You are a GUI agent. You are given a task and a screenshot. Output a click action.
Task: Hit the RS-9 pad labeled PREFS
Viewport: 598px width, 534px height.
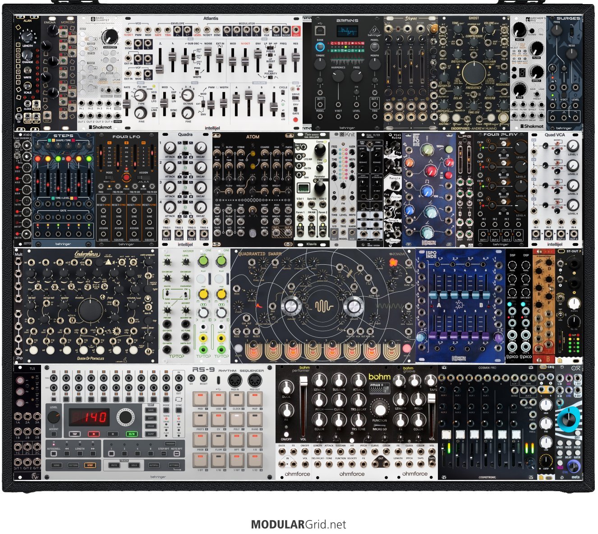click(x=200, y=419)
